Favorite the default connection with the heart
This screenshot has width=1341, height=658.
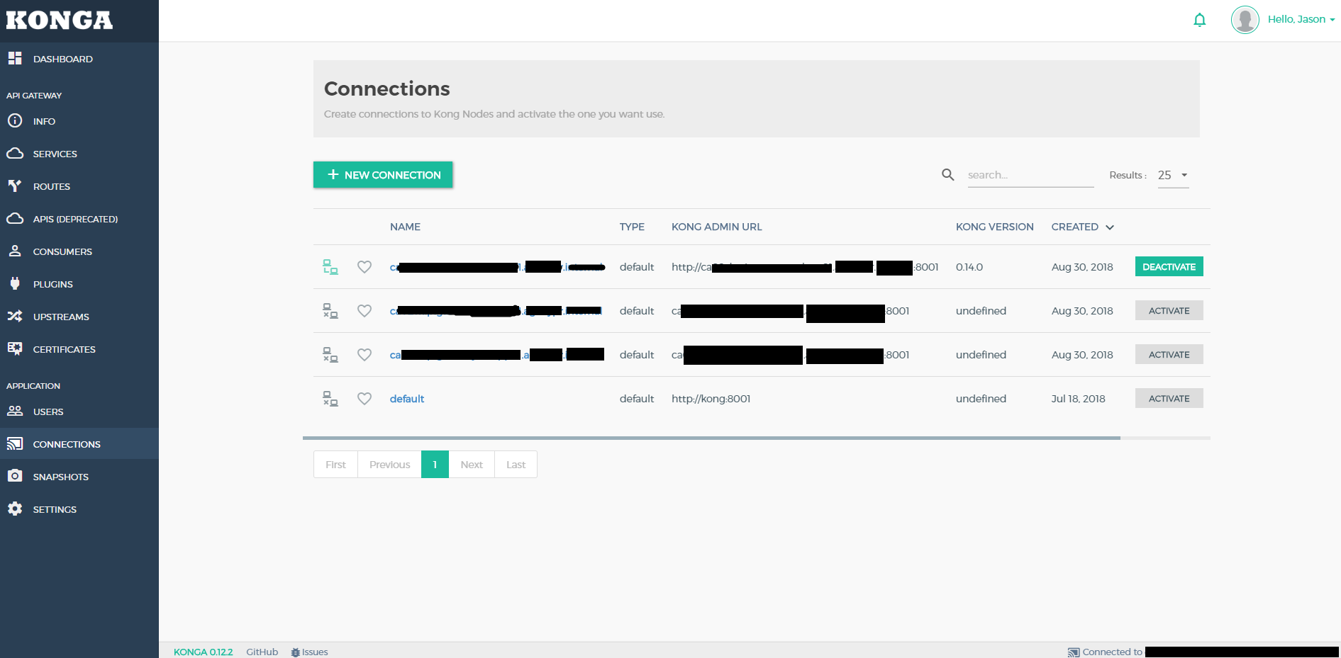pyautogui.click(x=365, y=398)
